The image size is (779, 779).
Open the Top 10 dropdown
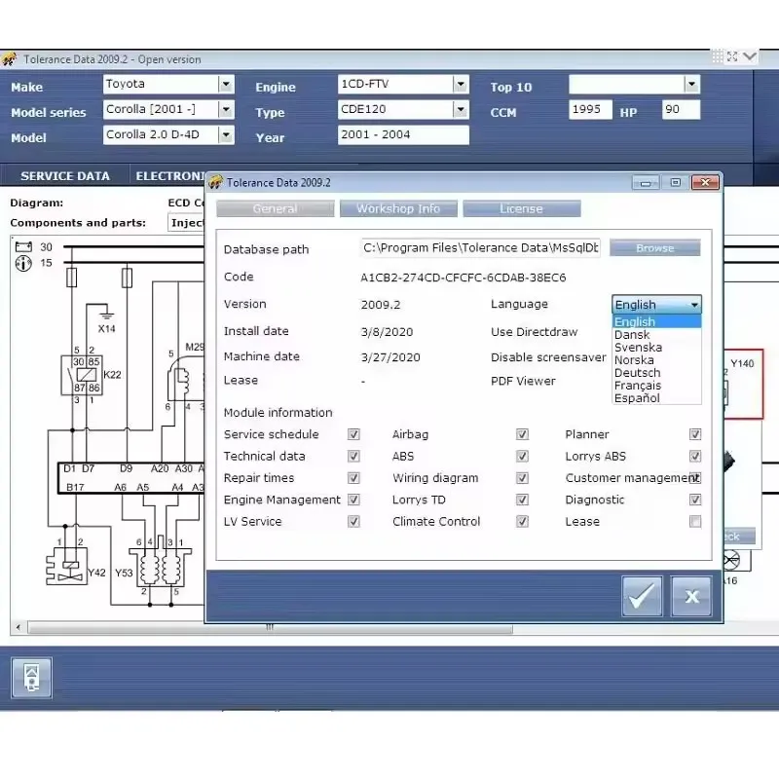691,85
